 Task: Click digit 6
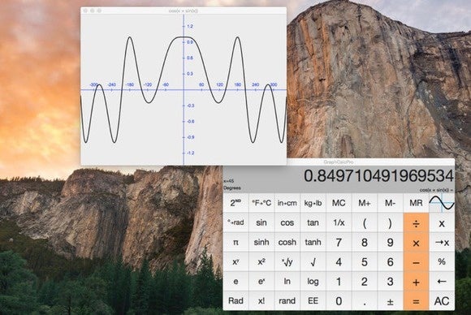pos(390,262)
